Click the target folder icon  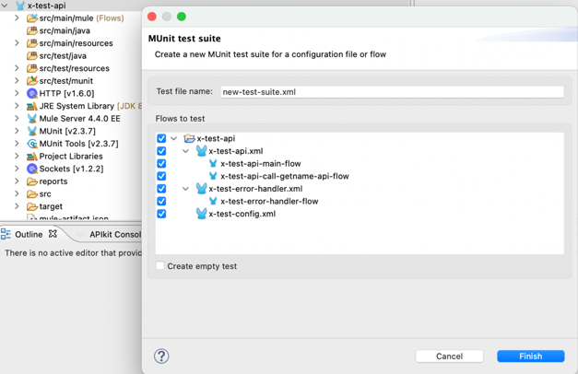click(x=32, y=206)
